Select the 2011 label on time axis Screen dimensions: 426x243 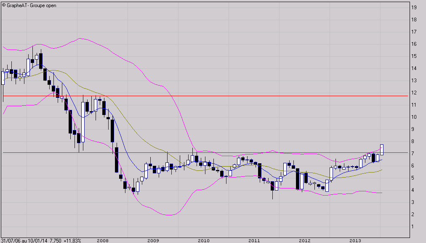254,240
